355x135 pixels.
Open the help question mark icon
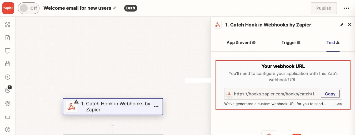point(8,129)
